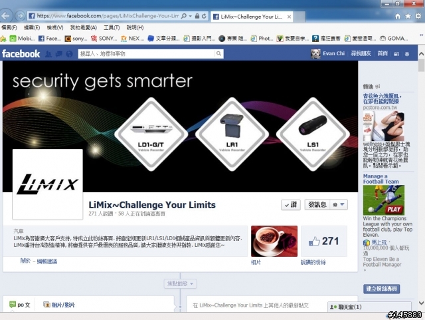Click the send message (發訊息) button
This screenshot has width=425, height=320.
point(317,205)
